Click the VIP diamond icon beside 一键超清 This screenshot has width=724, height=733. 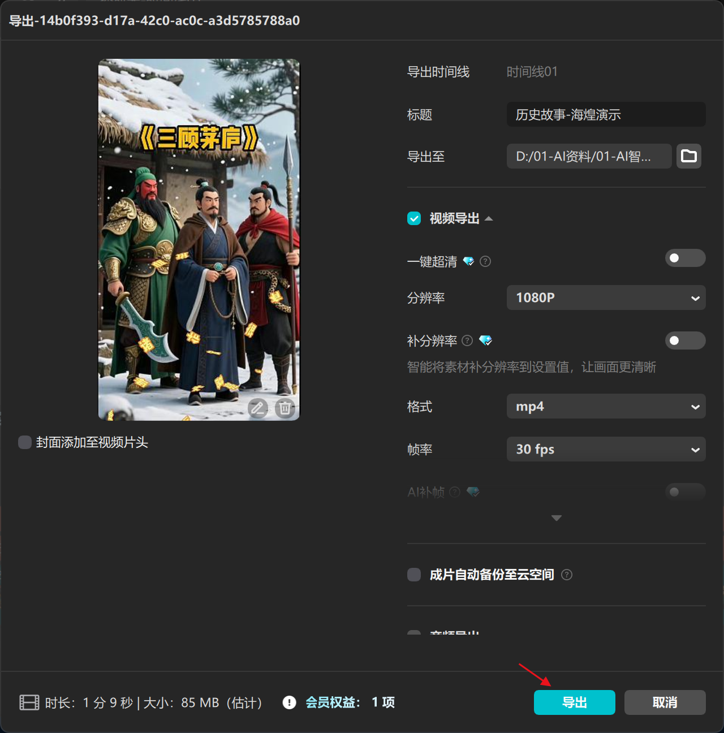(468, 261)
